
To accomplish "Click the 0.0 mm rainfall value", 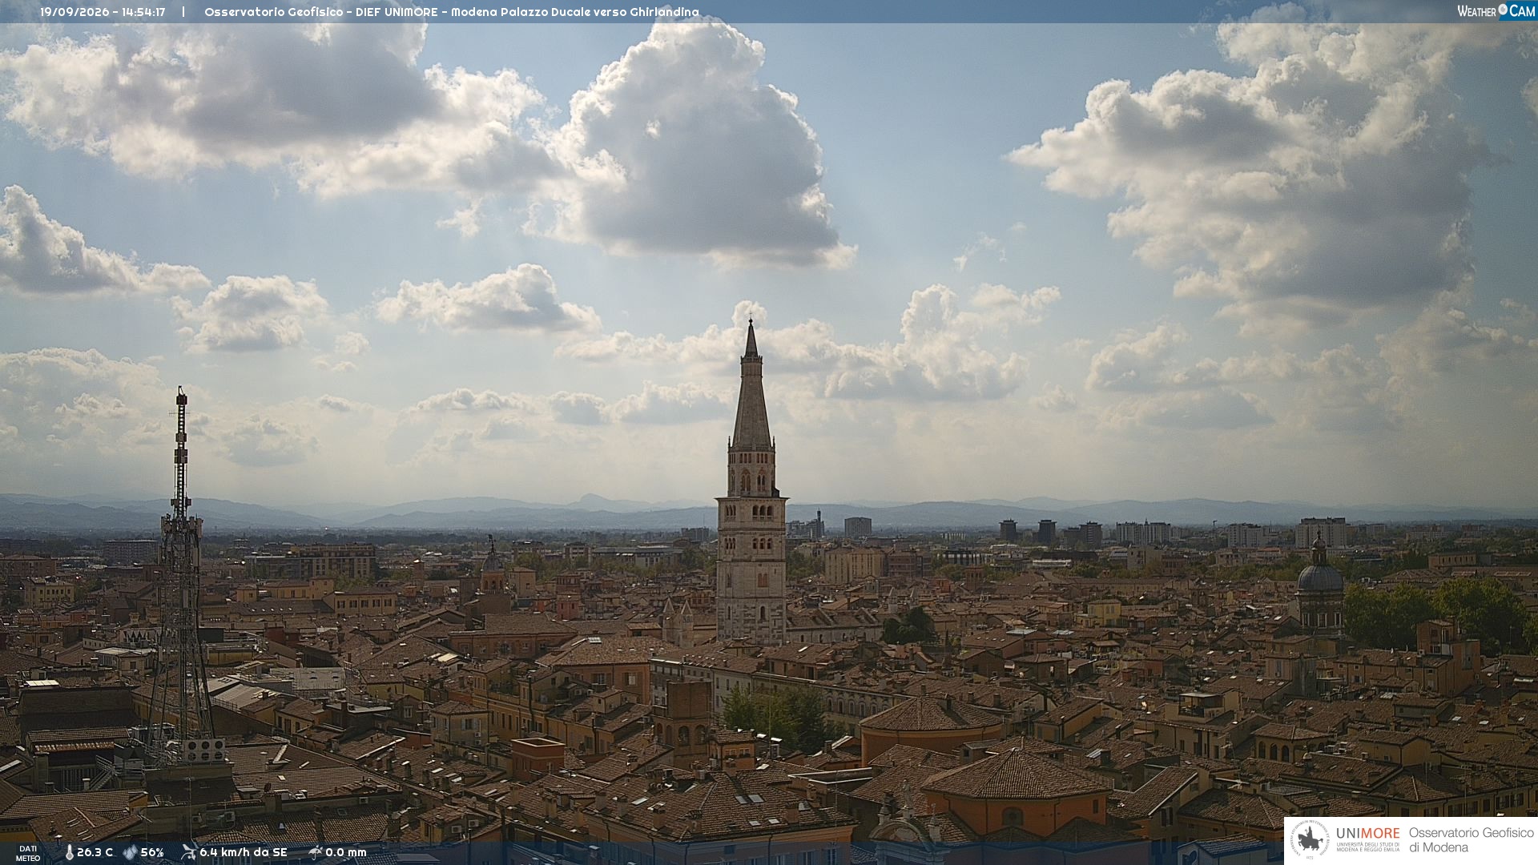I will [x=345, y=852].
